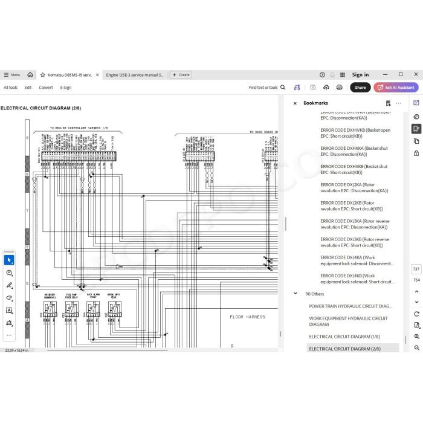Close the Bookmarks panel
Viewport: 423px width, 423px height.
[295, 103]
